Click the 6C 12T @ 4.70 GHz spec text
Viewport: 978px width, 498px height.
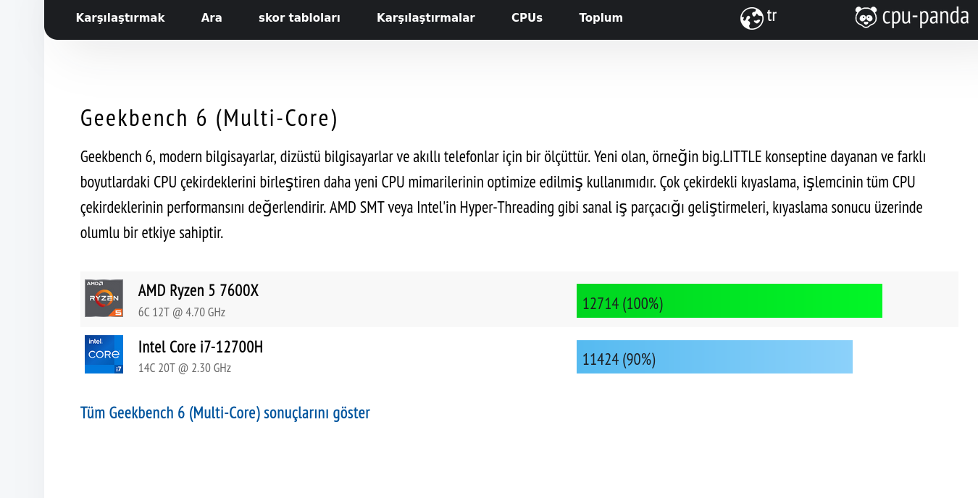pyautogui.click(x=182, y=313)
